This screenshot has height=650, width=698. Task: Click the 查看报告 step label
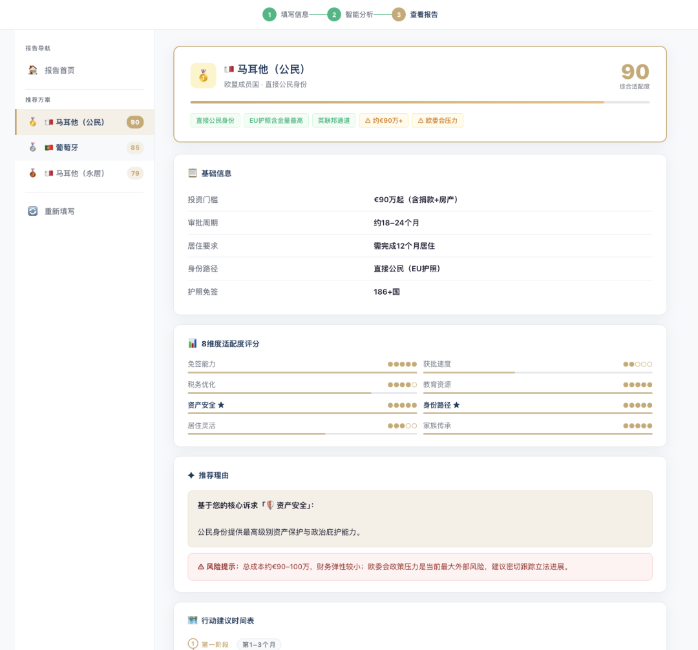pyautogui.click(x=424, y=15)
